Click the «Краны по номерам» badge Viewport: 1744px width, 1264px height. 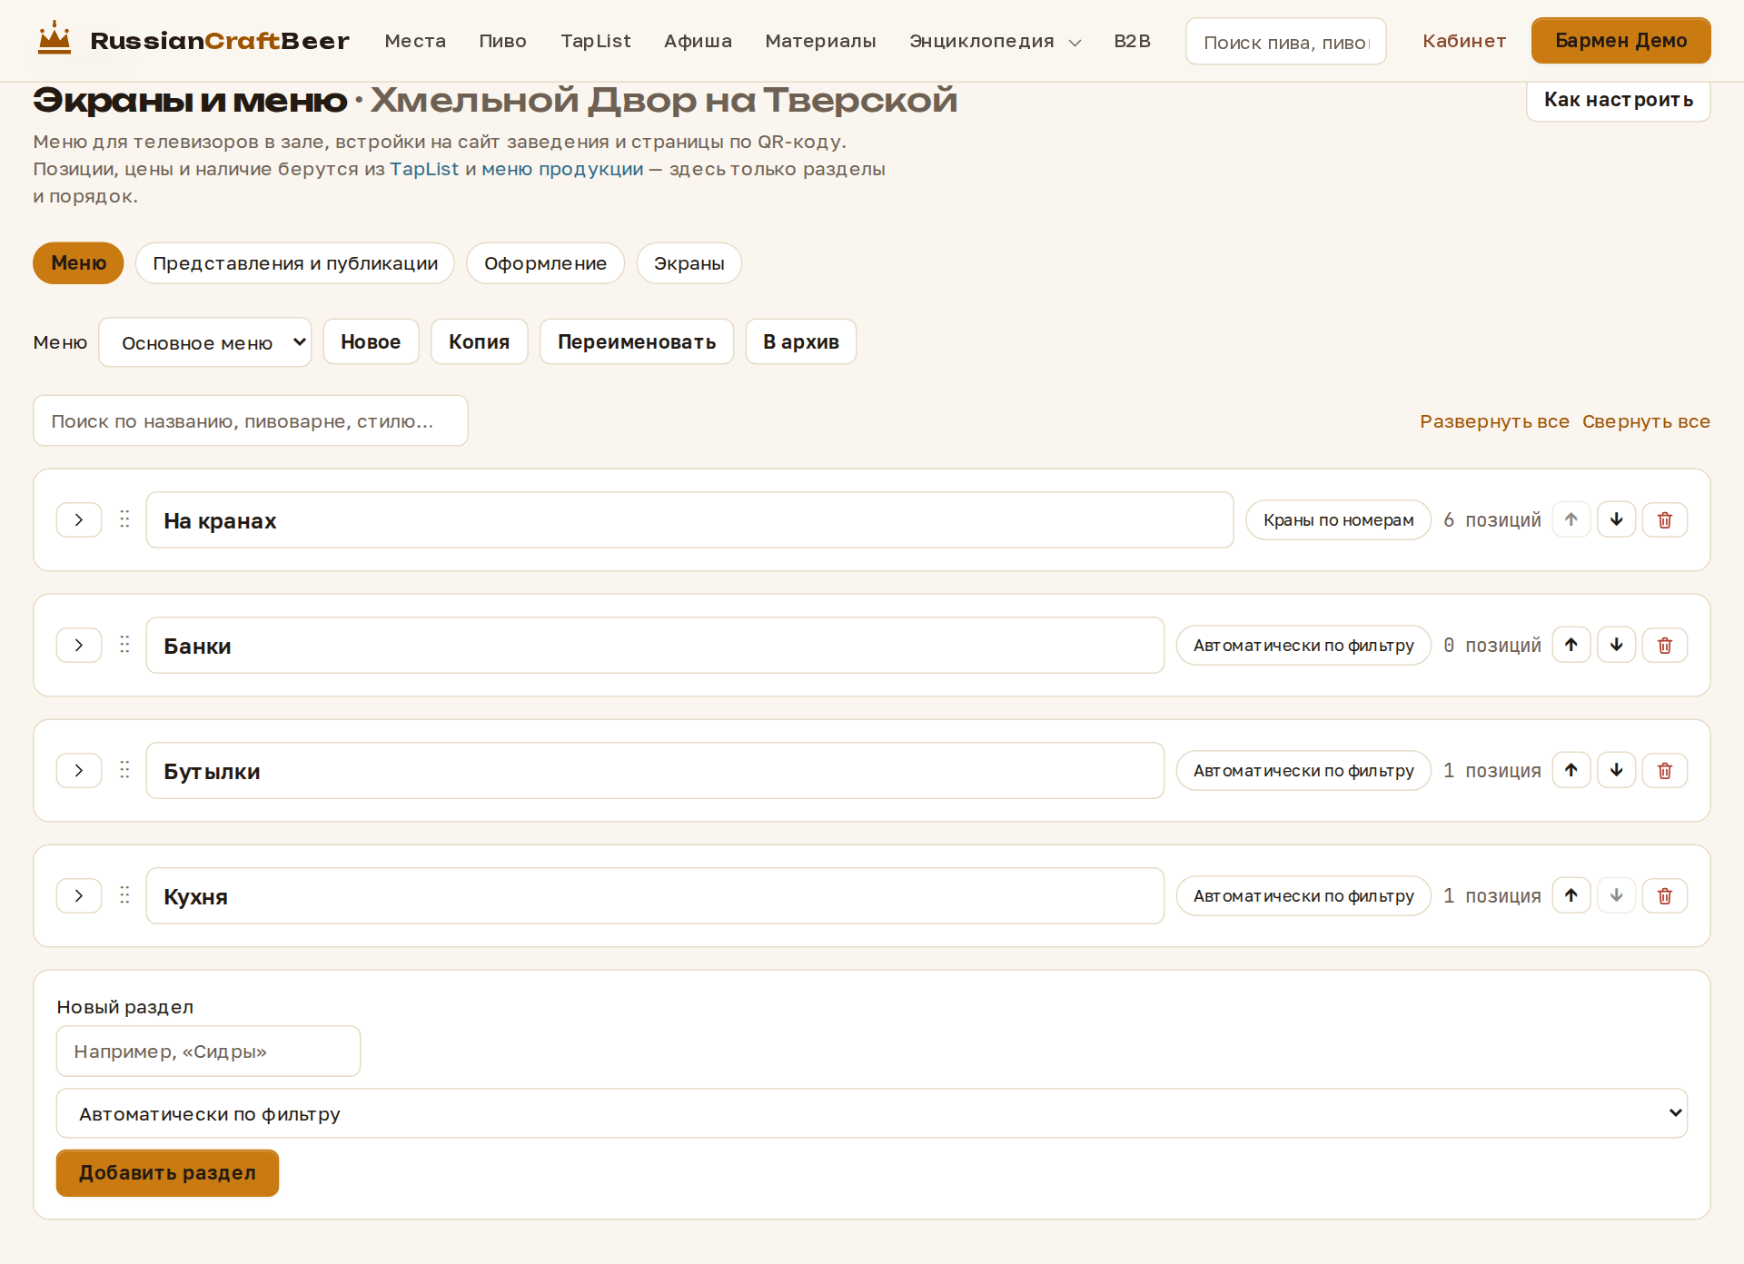[1338, 519]
